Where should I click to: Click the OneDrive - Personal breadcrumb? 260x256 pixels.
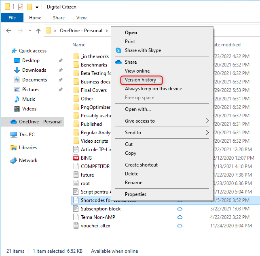click(x=81, y=31)
